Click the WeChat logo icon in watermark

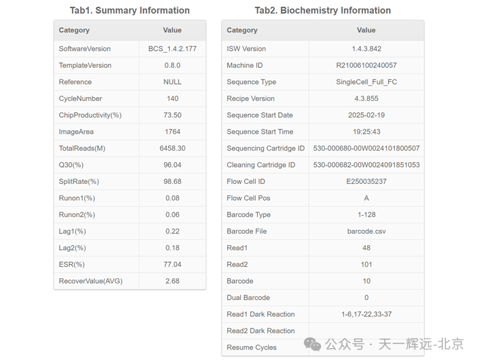312,344
